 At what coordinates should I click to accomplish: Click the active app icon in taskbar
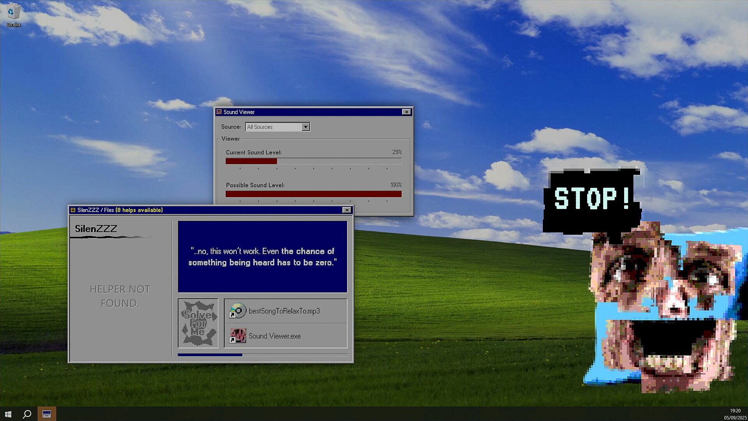pyautogui.click(x=47, y=414)
